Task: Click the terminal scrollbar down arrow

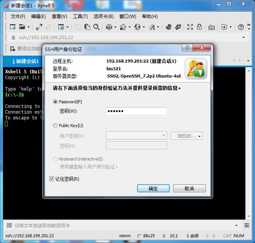Action: [249, 217]
